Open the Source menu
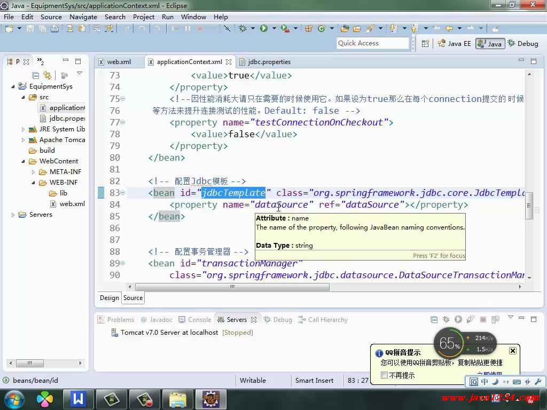 (x=51, y=17)
